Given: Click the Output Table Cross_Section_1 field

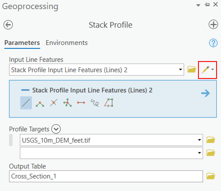Looking at the screenshot, I should pyautogui.click(x=106, y=176).
